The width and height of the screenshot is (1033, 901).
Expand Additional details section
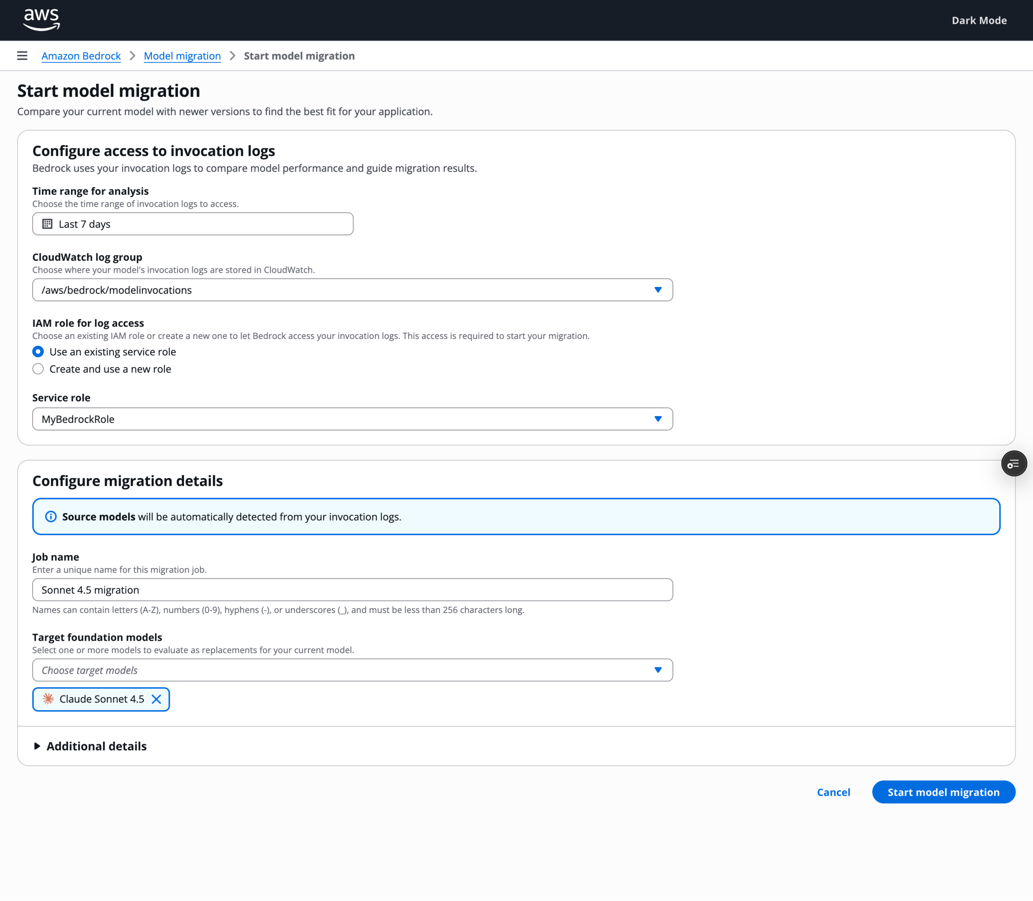click(x=90, y=746)
